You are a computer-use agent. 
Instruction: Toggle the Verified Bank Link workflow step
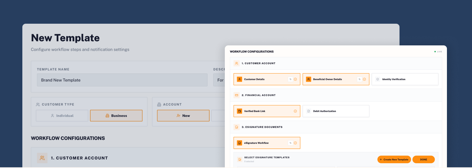click(267, 111)
